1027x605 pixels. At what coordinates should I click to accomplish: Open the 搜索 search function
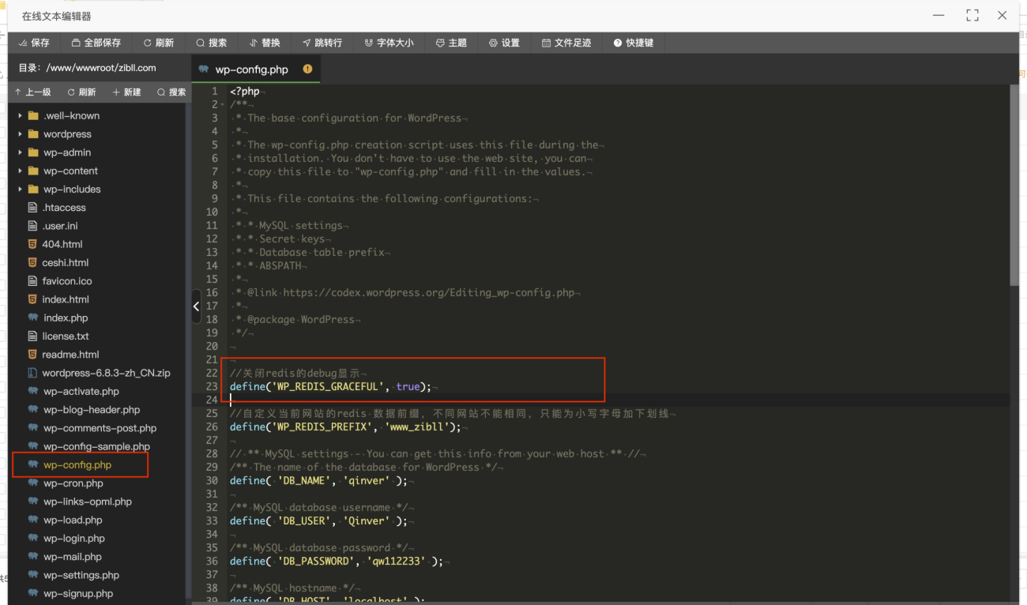[x=211, y=43]
